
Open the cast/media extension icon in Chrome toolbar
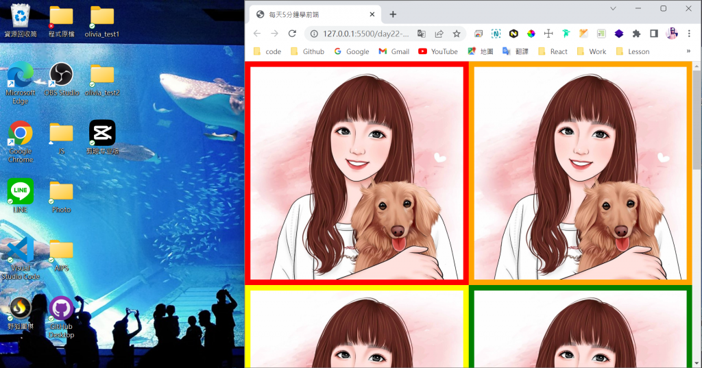click(x=479, y=34)
